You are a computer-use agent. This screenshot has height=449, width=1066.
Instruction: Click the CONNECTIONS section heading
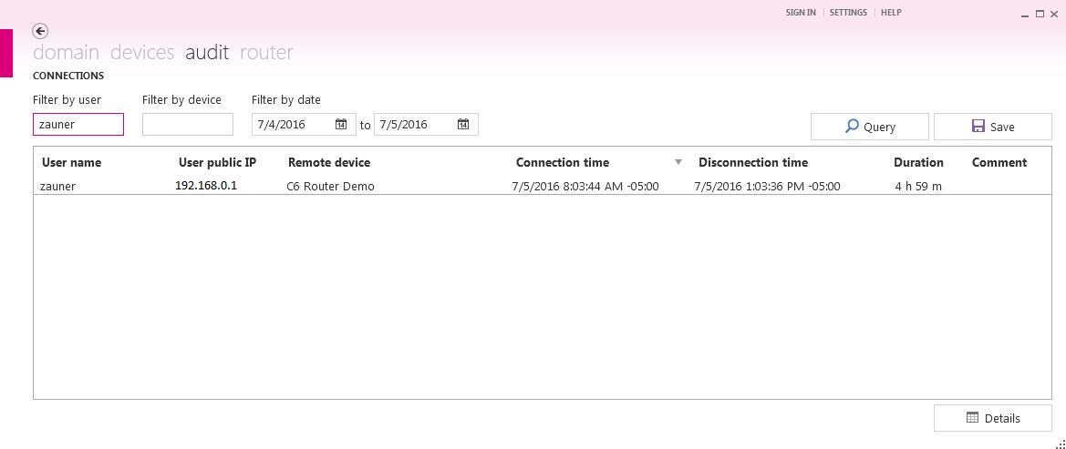(x=68, y=76)
